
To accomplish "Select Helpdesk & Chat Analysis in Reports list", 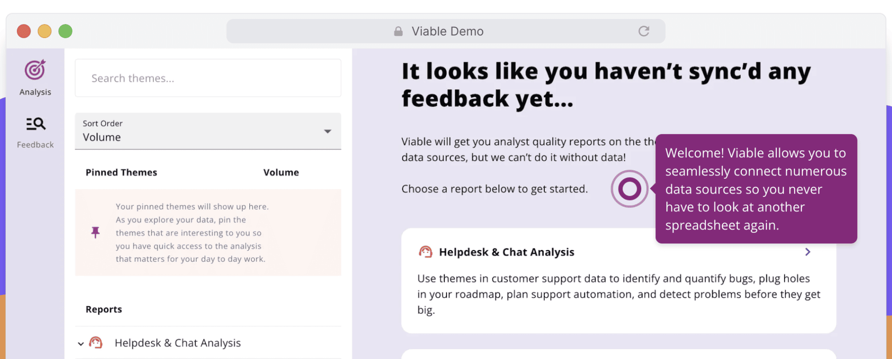I will click(177, 343).
